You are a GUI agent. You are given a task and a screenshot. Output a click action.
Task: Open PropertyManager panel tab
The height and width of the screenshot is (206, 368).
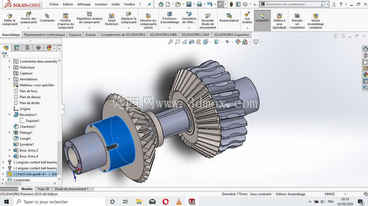[x=17, y=48]
